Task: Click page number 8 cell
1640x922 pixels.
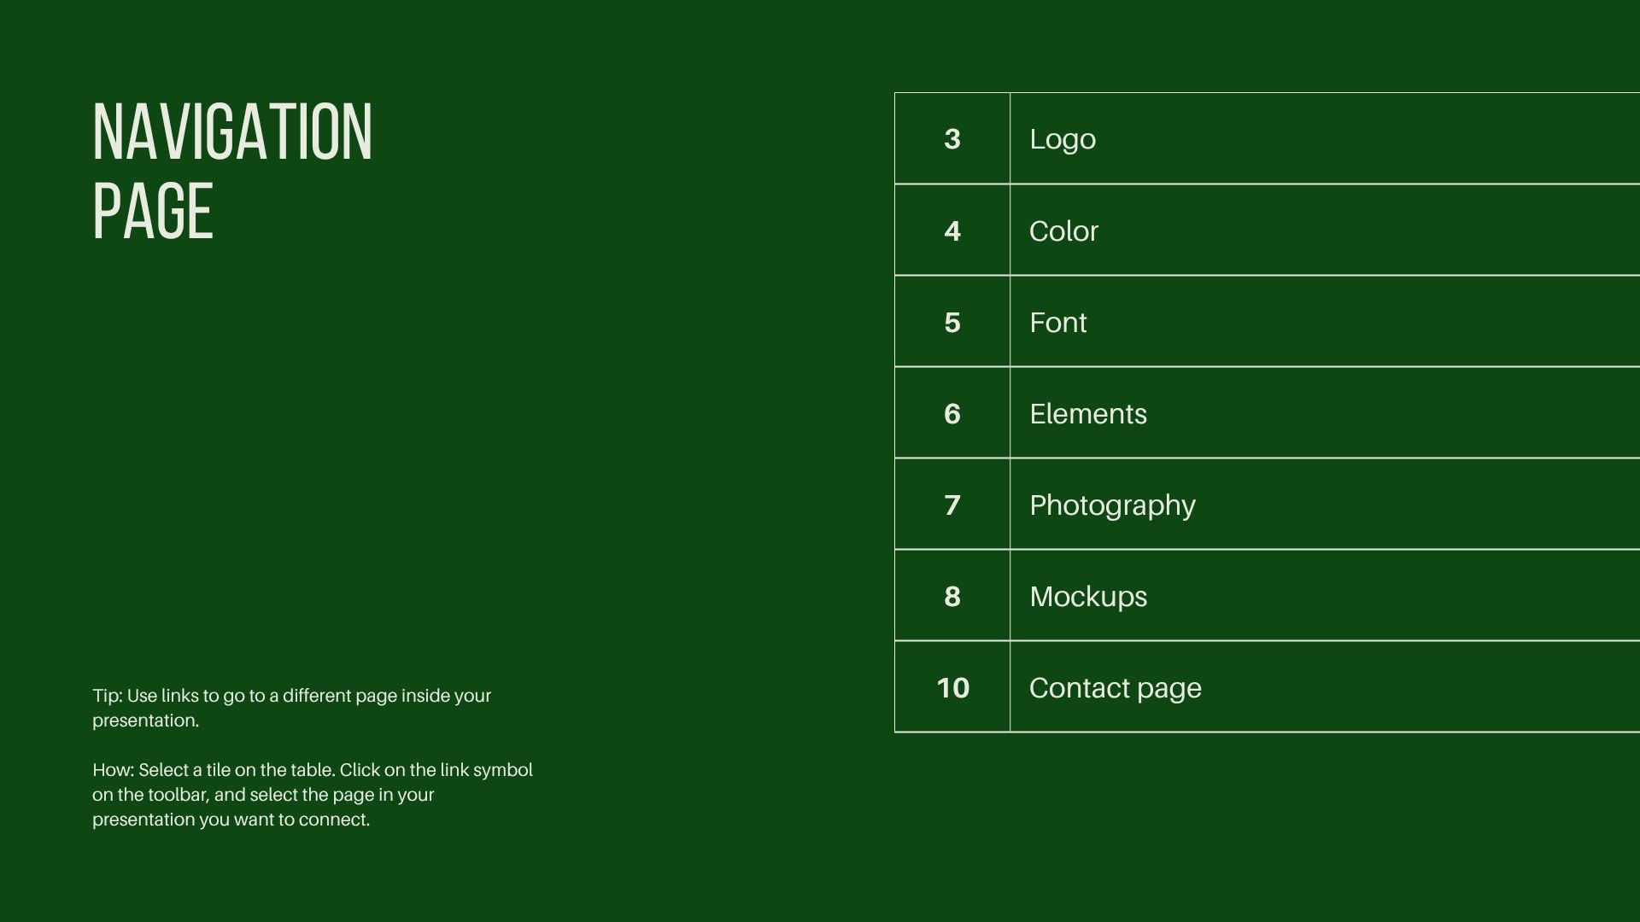Action: 952,597
